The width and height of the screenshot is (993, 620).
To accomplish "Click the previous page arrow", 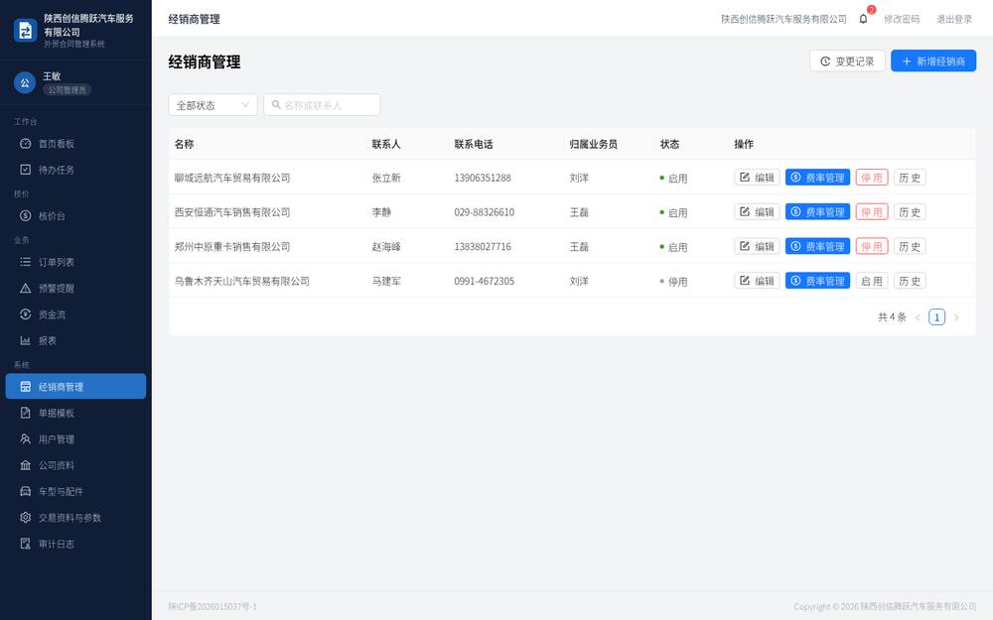I will tap(918, 317).
